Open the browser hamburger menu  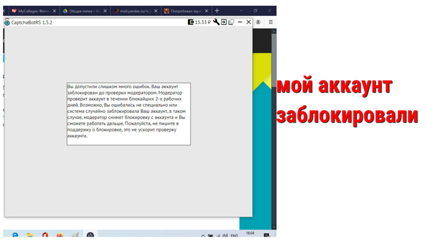271,22
